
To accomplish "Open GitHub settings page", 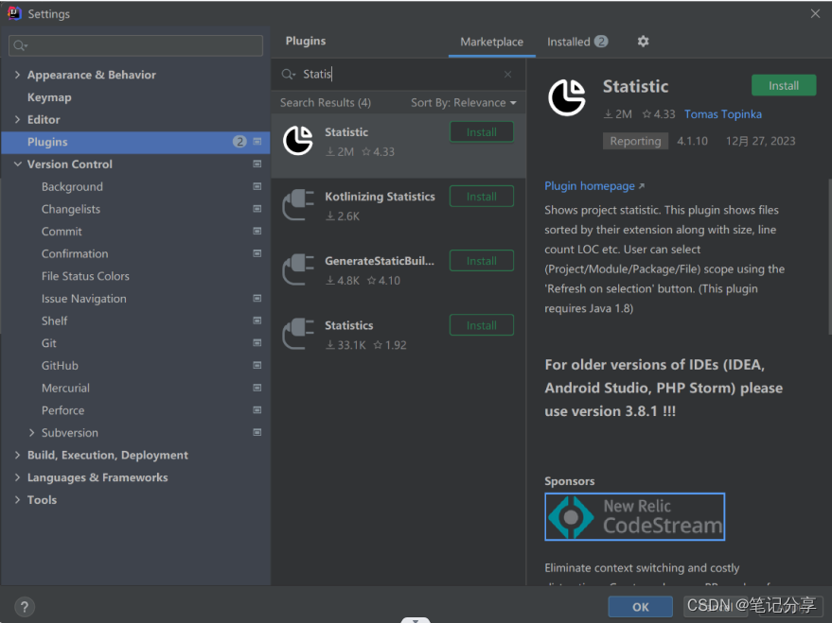I will point(60,366).
